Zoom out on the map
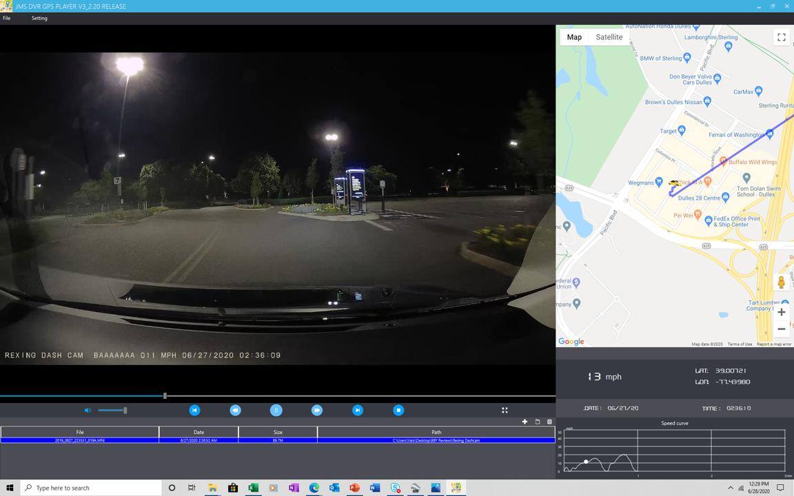 tap(781, 329)
